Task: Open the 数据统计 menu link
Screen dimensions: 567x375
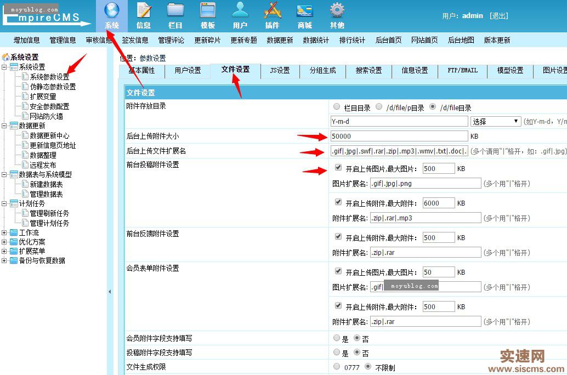Action: click(316, 40)
